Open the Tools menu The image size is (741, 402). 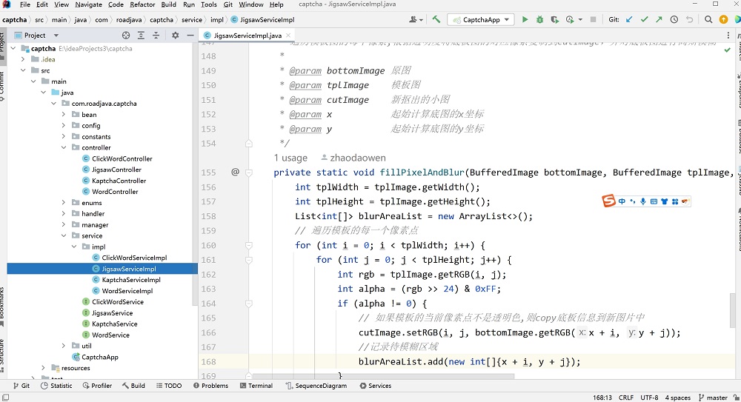[208, 4]
